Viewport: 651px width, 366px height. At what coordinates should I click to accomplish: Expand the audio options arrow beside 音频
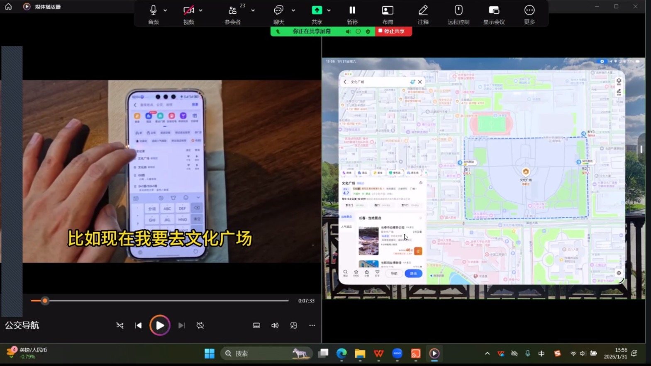(165, 10)
